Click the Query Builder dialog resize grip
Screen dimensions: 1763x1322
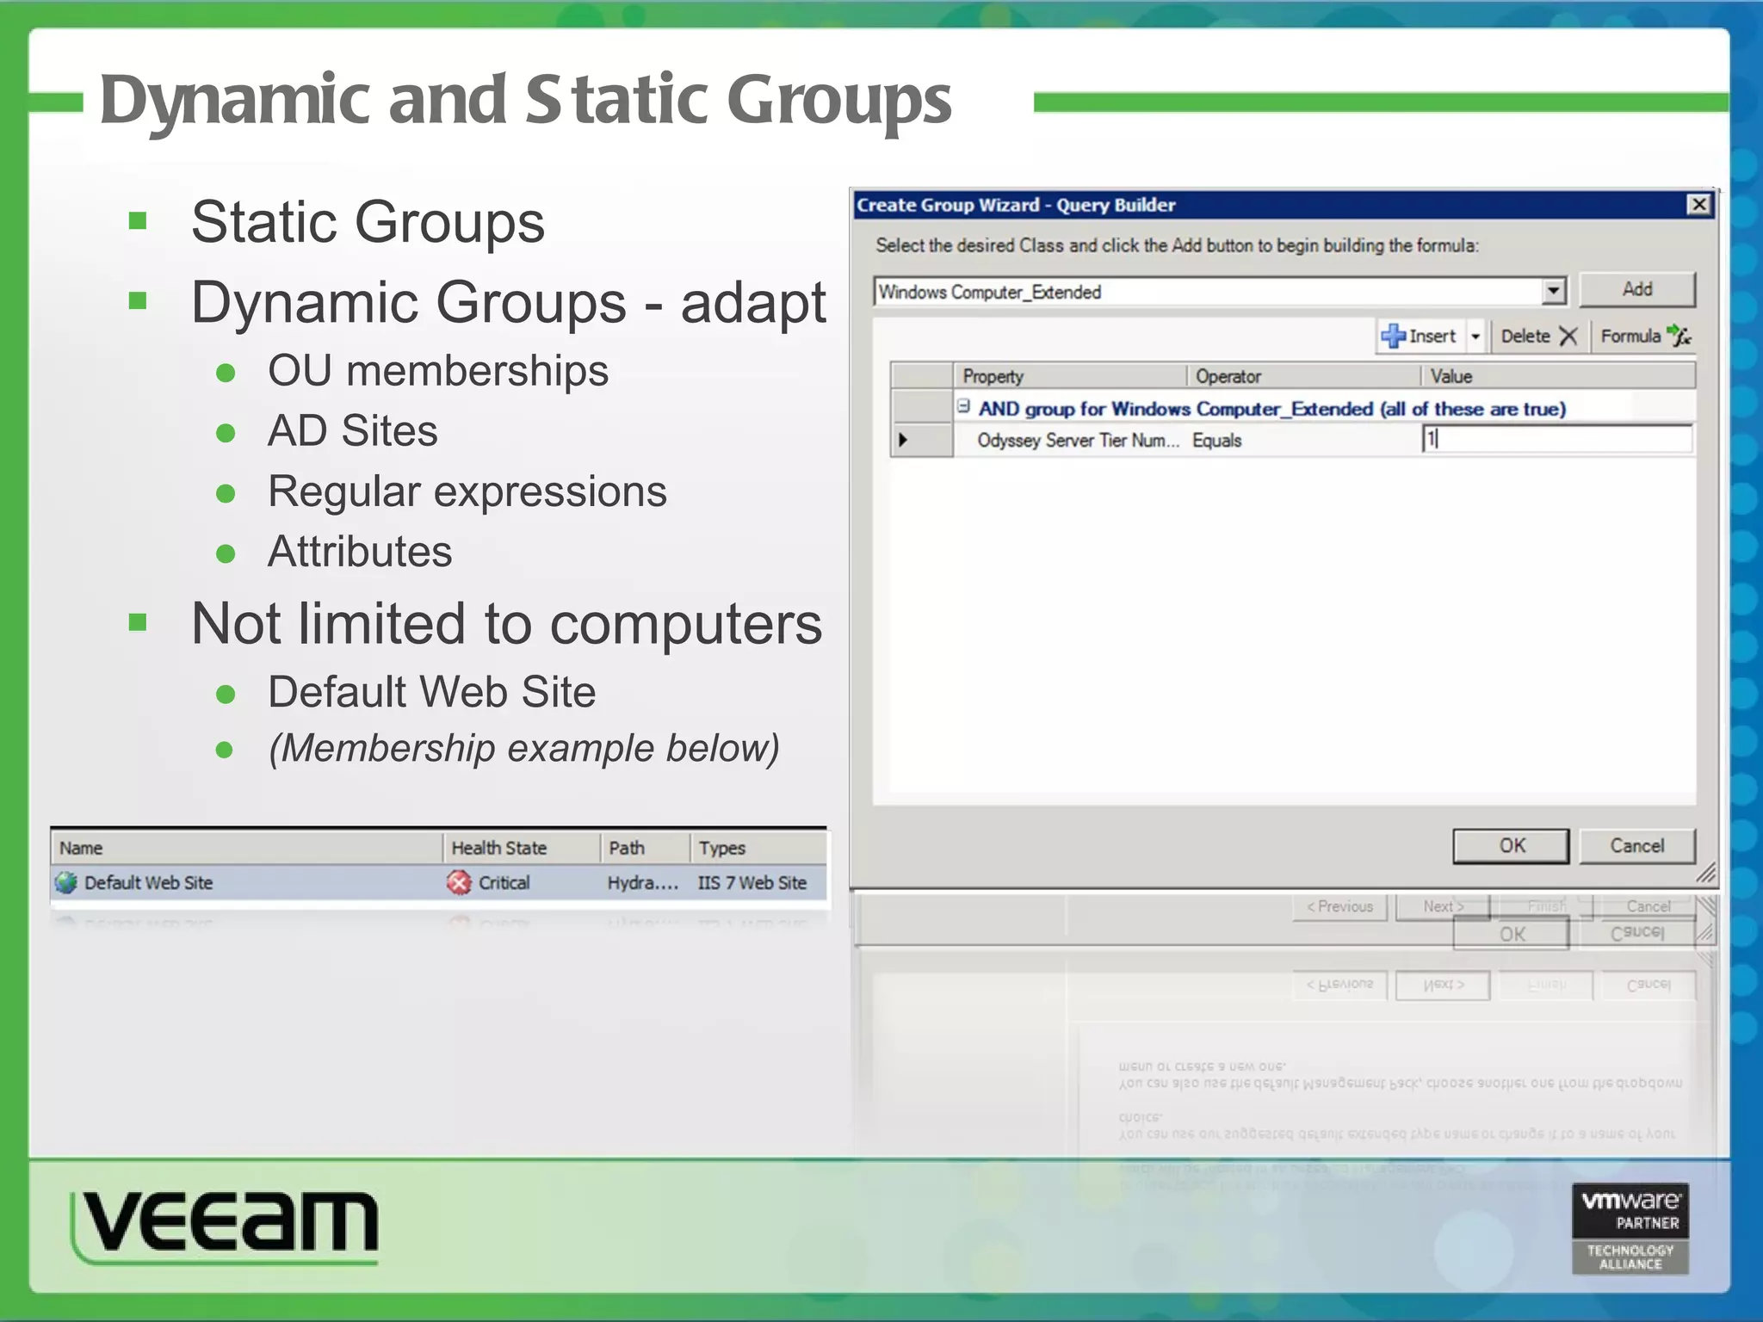(x=1706, y=874)
